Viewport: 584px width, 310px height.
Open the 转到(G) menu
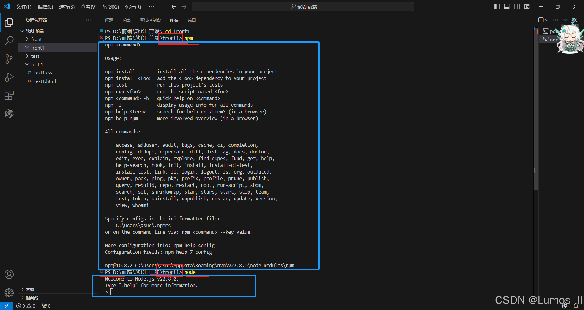point(111,7)
